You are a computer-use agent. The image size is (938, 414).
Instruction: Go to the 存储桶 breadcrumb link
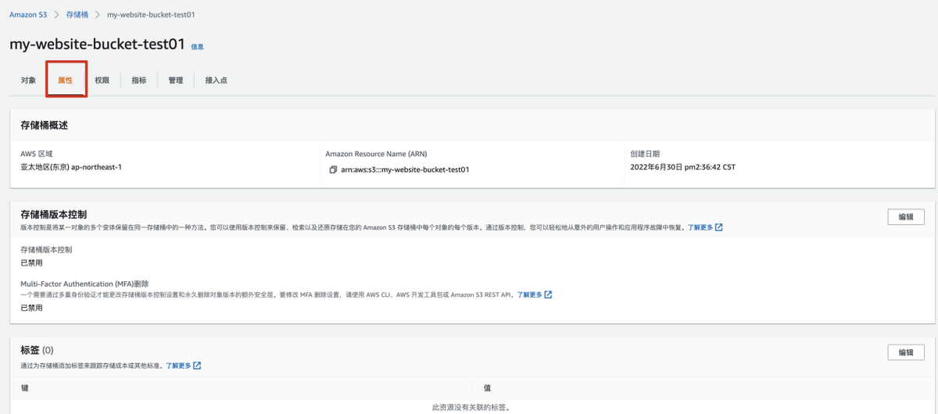pyautogui.click(x=77, y=15)
